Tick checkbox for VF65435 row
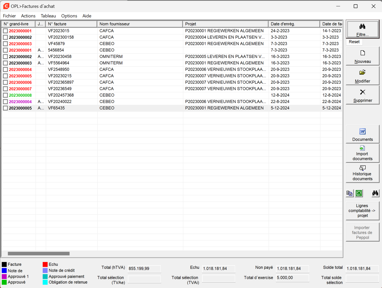Screen dimensions: 382x288 click(5, 108)
